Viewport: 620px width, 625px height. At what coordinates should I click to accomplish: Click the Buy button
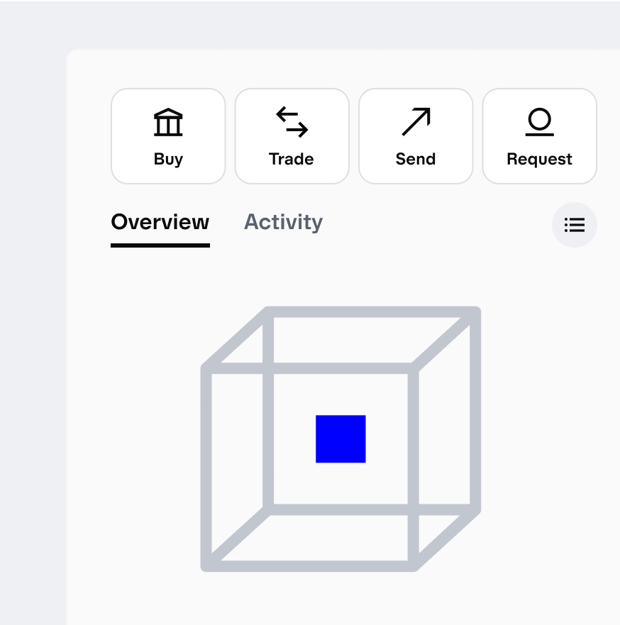click(167, 135)
